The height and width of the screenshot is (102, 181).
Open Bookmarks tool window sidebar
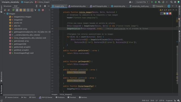[x=1, y=76]
